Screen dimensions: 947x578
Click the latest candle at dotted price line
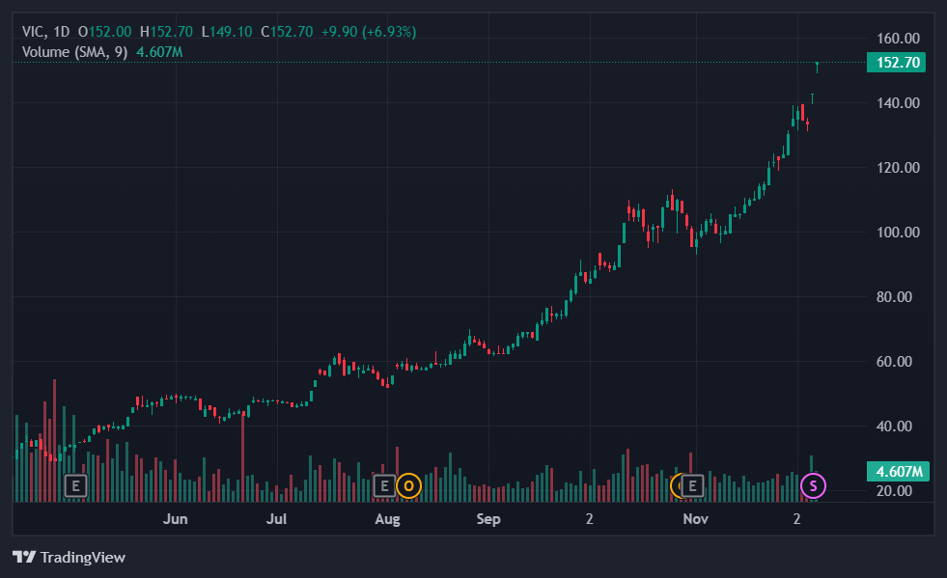tap(818, 67)
